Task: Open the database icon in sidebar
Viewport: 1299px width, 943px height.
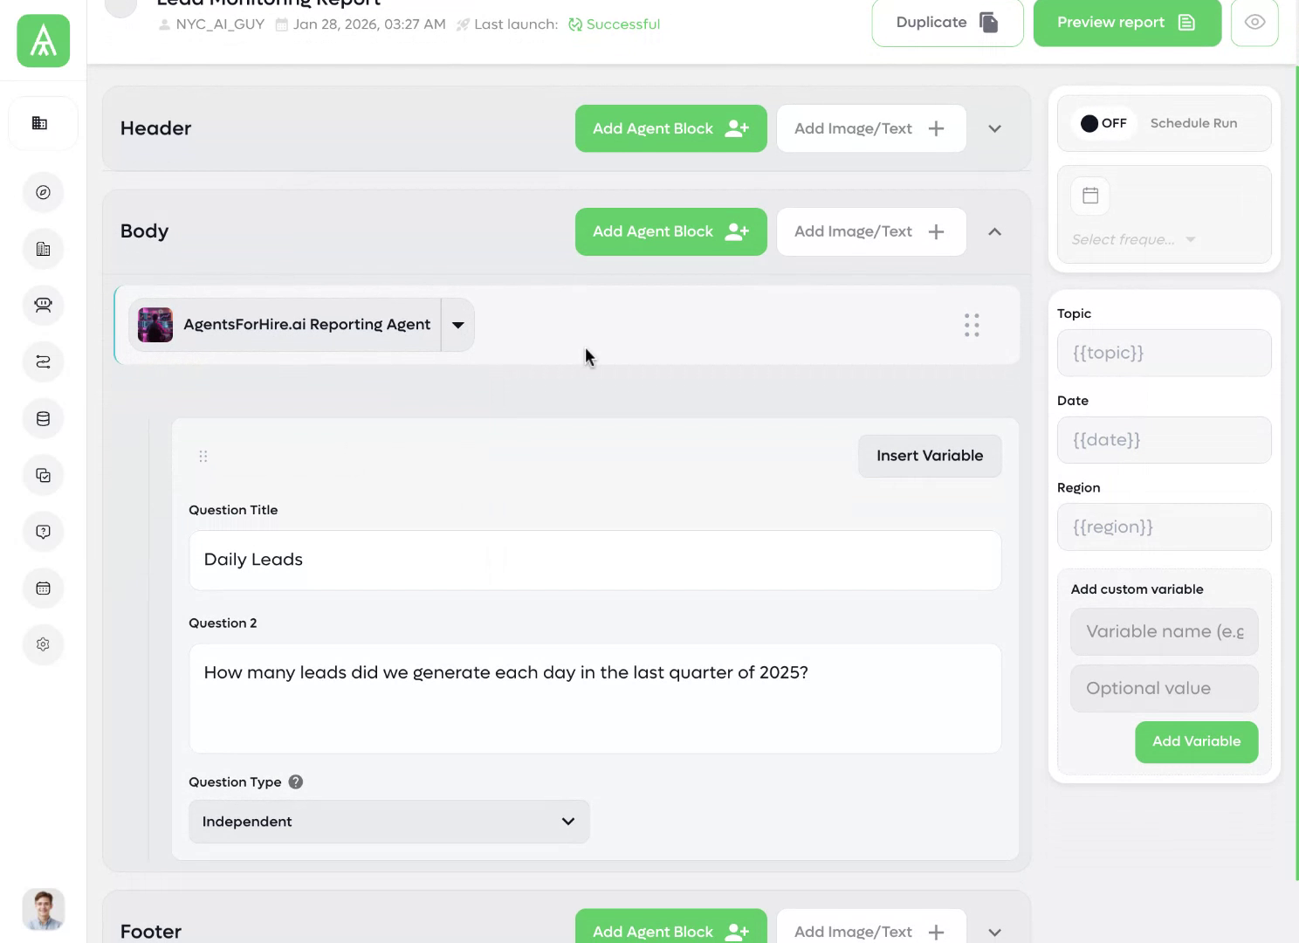Action: [x=43, y=418]
